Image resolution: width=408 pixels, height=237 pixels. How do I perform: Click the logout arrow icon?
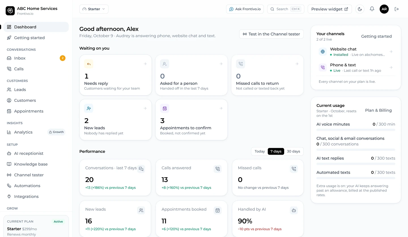tap(397, 9)
